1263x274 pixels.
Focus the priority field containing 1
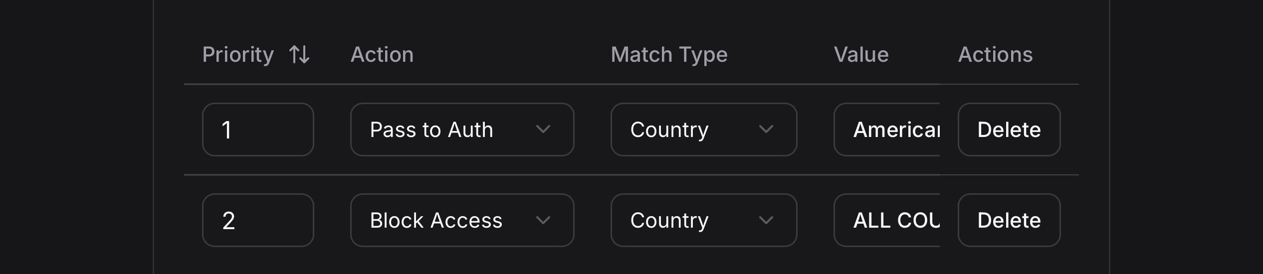tap(258, 130)
